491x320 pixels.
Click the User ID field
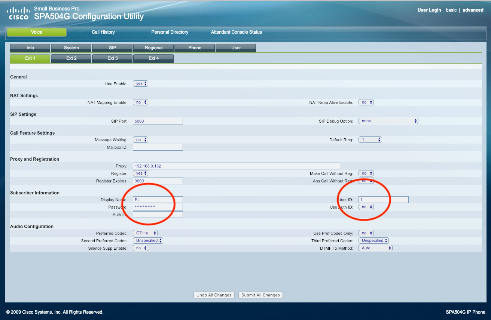click(x=384, y=200)
